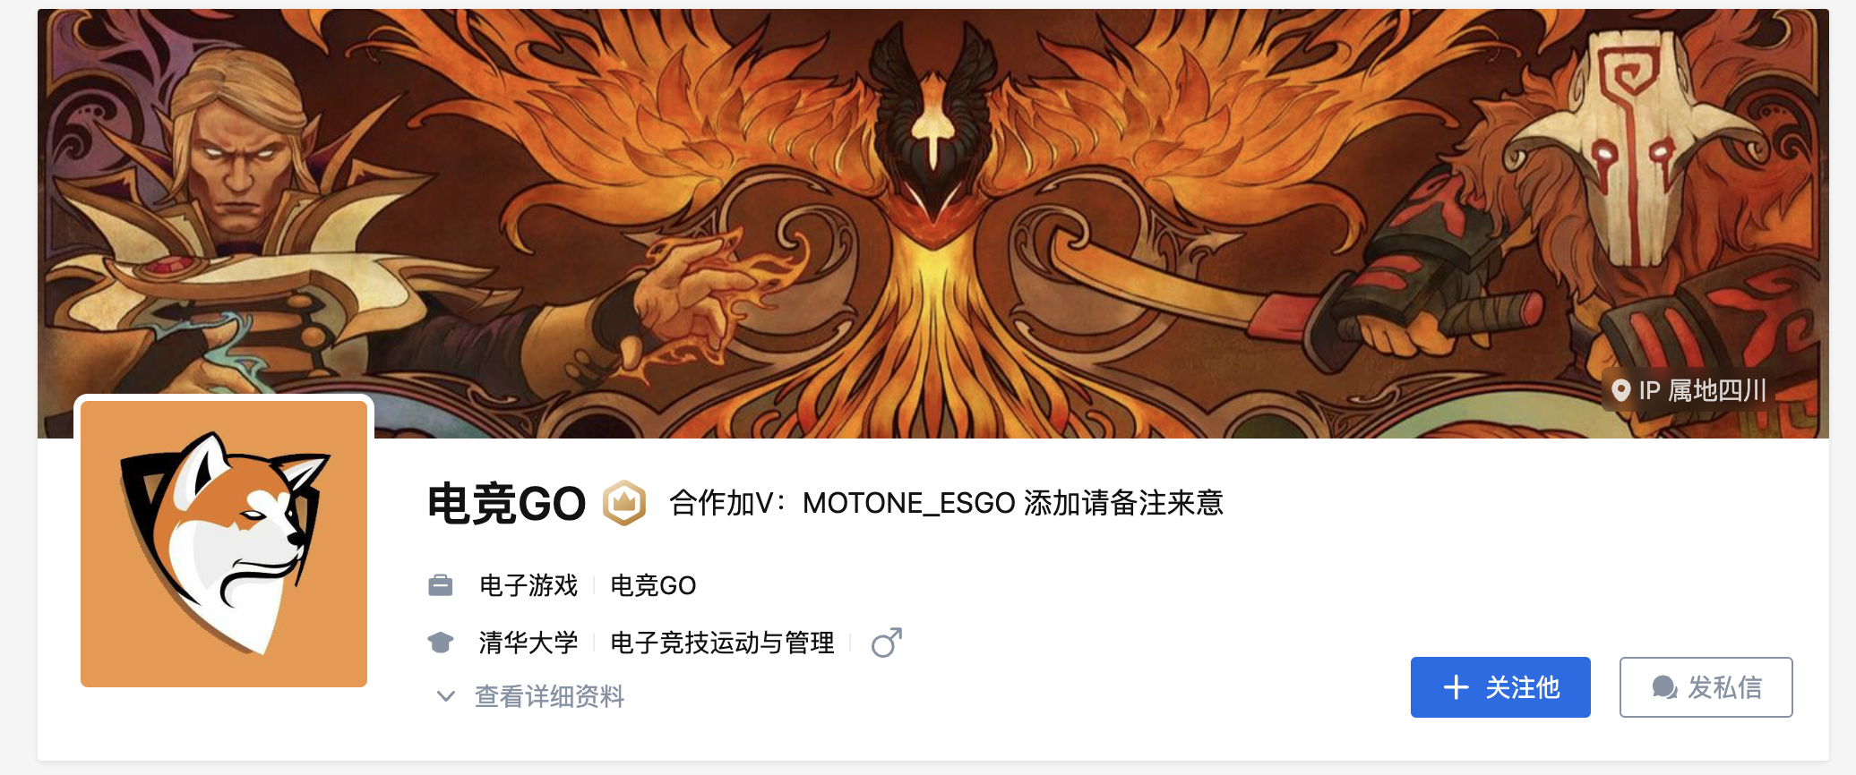Click the headline text with MOTONE_ESGO

[946, 503]
